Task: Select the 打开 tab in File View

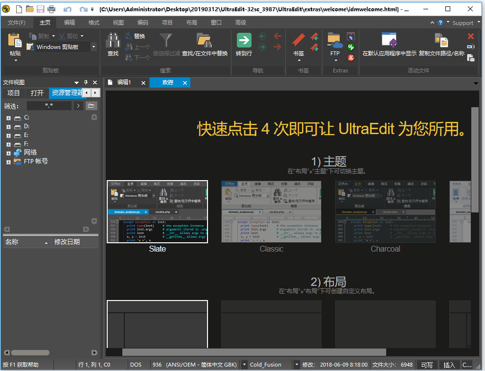Action: pos(37,93)
